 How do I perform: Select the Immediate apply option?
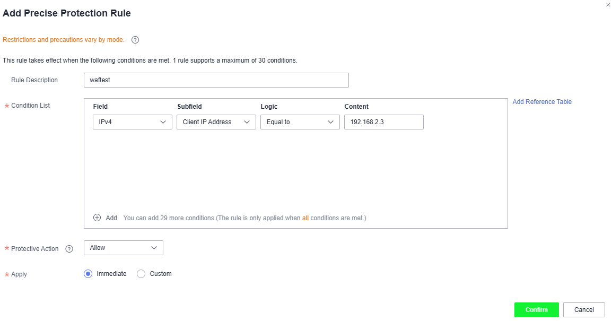click(x=88, y=274)
